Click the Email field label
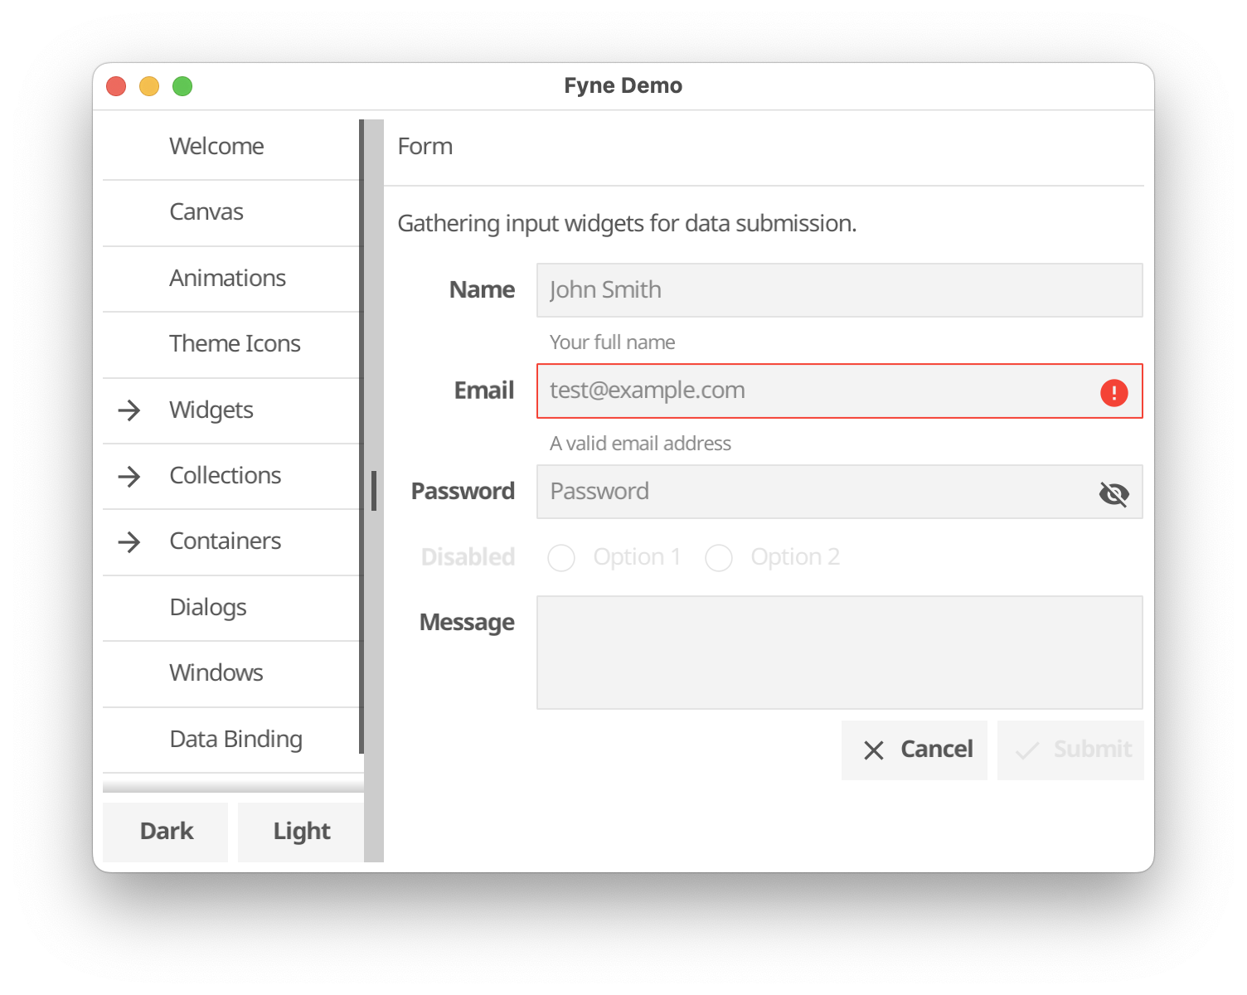This screenshot has width=1247, height=995. click(484, 391)
